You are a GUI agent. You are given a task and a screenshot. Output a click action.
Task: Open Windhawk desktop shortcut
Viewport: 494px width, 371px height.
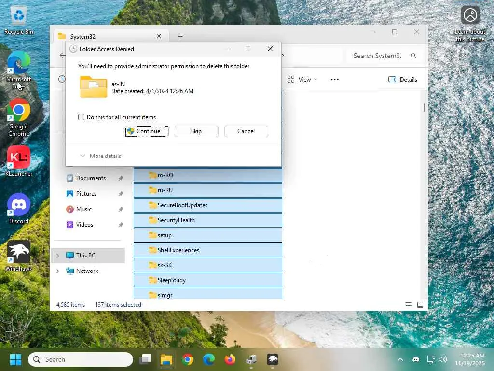tap(19, 256)
